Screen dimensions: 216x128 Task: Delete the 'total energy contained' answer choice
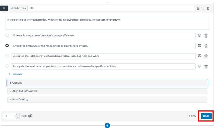pyautogui.click(x=206, y=56)
